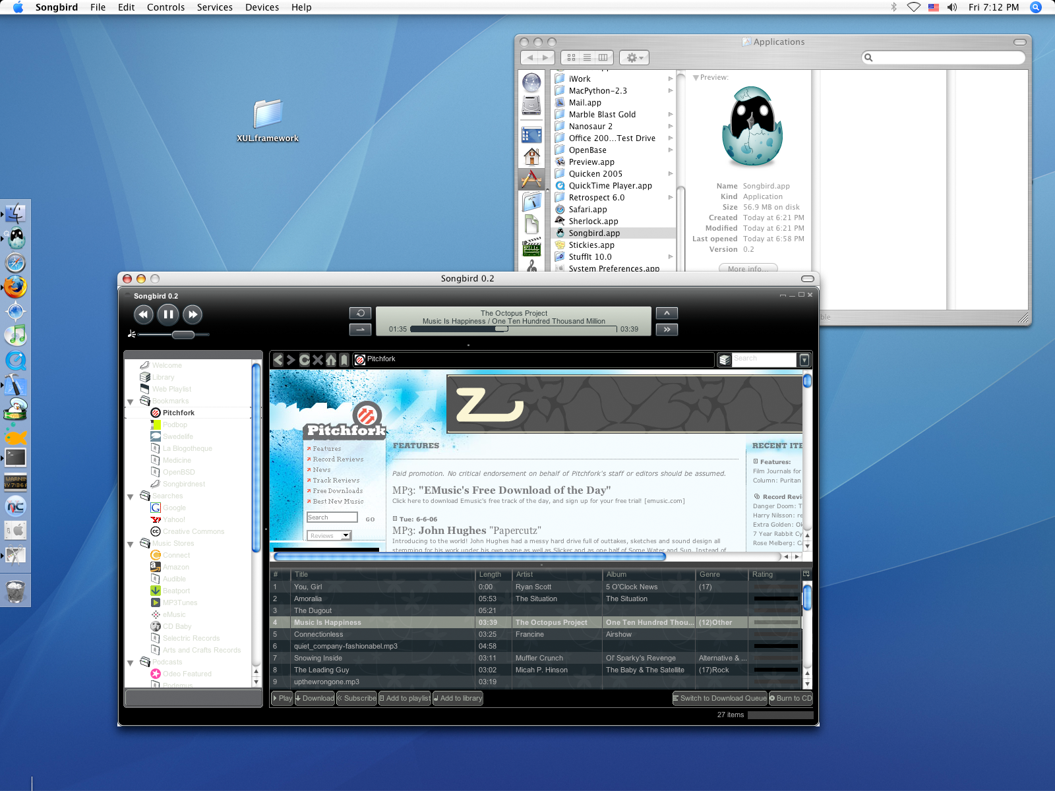The height and width of the screenshot is (791, 1055).
Task: Reload the Pitchfork page
Action: pos(305,359)
